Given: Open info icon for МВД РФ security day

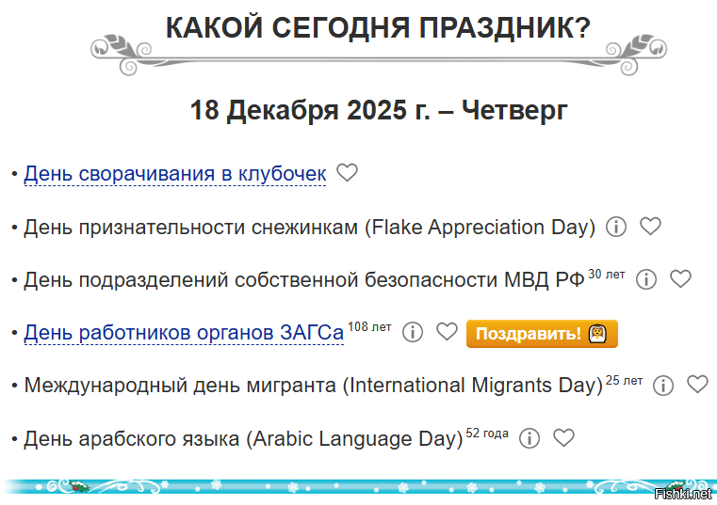Looking at the screenshot, I should pos(646,279).
